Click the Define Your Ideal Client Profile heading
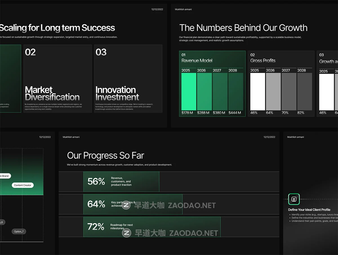 click(x=309, y=210)
